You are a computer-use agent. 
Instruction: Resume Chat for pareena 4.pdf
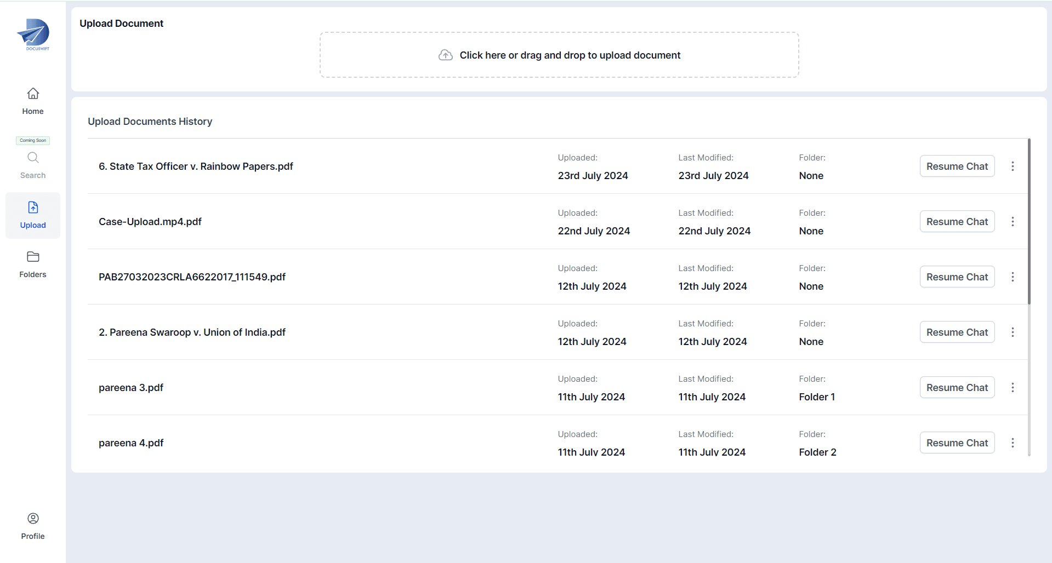(x=957, y=443)
